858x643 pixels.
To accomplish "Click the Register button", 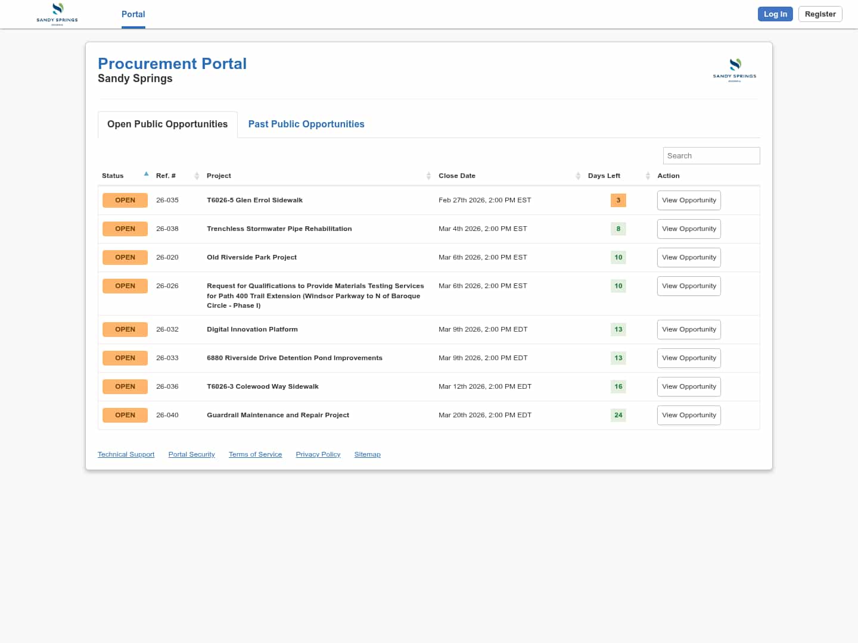I will tap(820, 14).
